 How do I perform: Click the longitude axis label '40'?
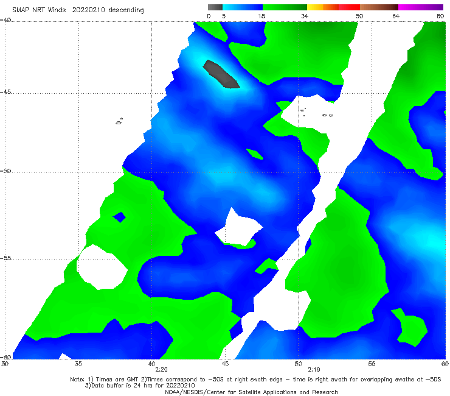coord(151,364)
